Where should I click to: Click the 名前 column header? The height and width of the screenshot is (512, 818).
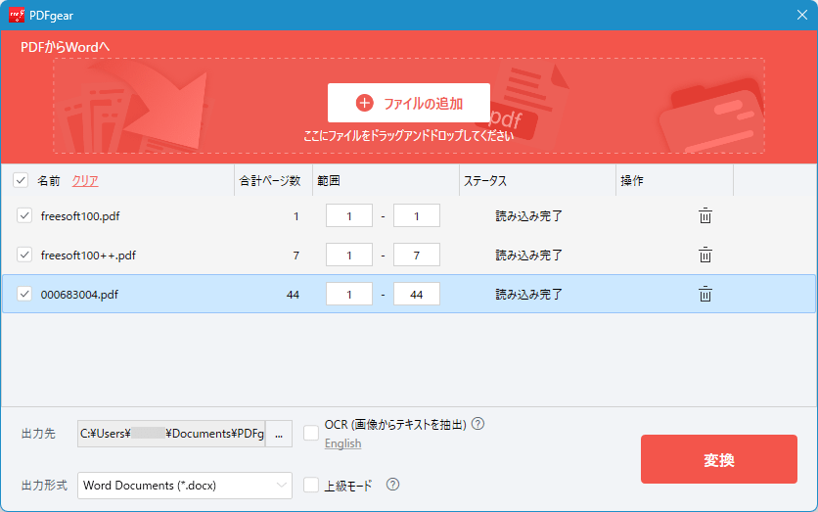pyautogui.click(x=49, y=180)
